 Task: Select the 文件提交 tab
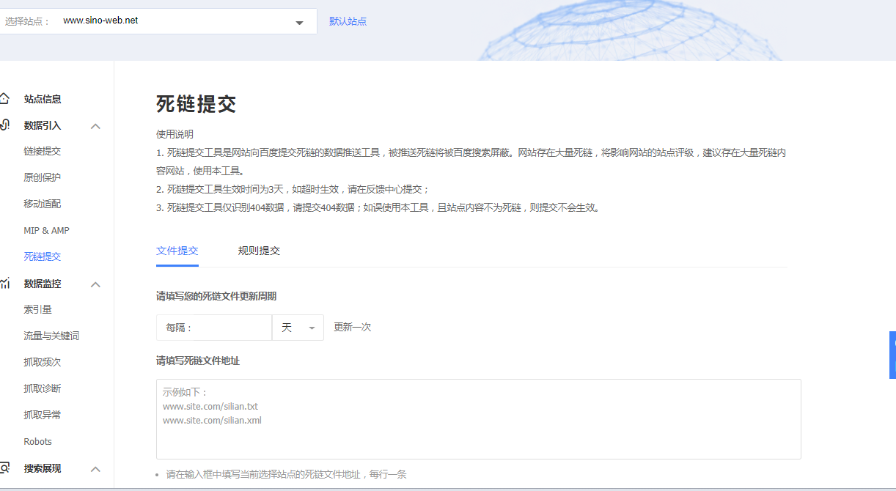[x=177, y=251]
